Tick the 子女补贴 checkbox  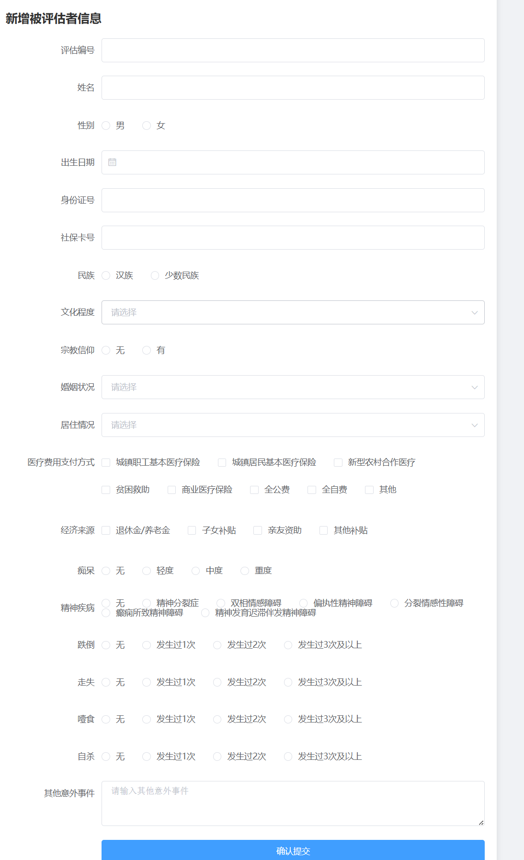coord(192,530)
